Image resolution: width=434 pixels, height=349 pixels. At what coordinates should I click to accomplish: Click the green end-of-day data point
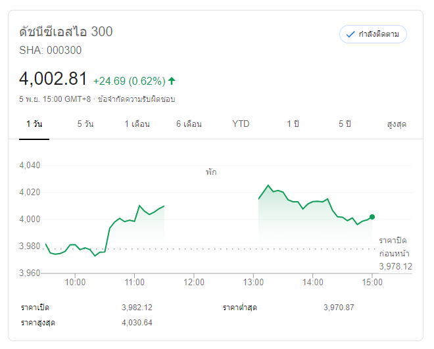pos(372,216)
